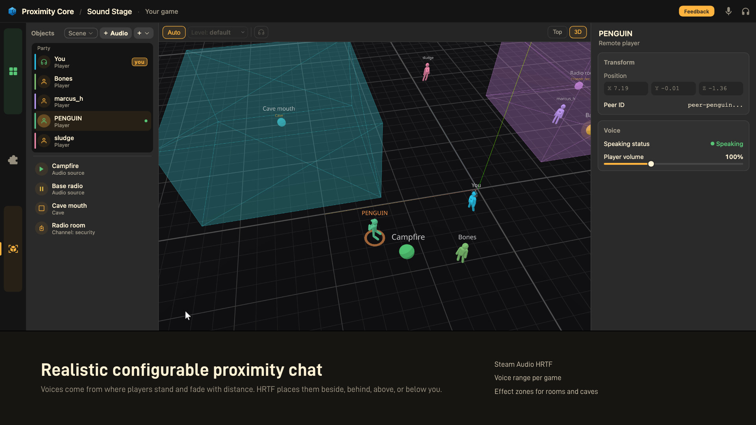Select sludge in the Party list
756x425 pixels.
point(93,141)
